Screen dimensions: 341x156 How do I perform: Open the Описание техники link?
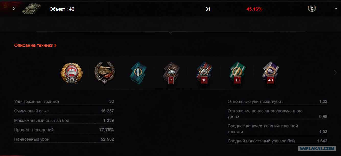[35, 45]
